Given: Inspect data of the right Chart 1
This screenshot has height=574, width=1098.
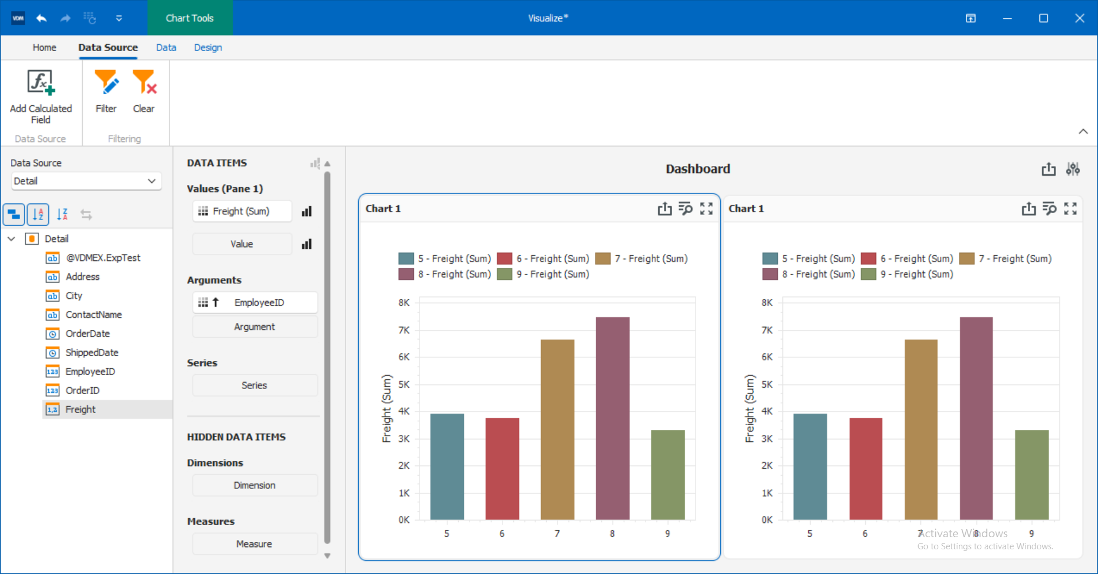Looking at the screenshot, I should click(x=1050, y=209).
